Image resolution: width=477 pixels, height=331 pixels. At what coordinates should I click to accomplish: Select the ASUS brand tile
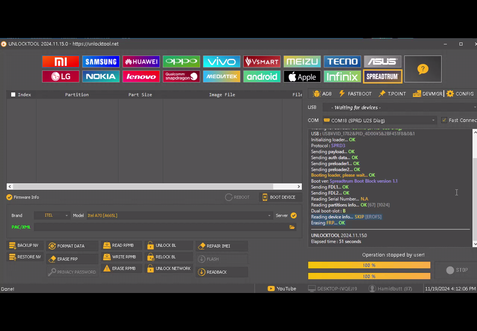click(x=382, y=62)
